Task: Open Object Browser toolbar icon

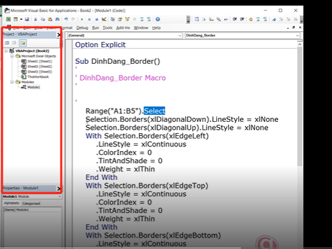Action: point(127,19)
